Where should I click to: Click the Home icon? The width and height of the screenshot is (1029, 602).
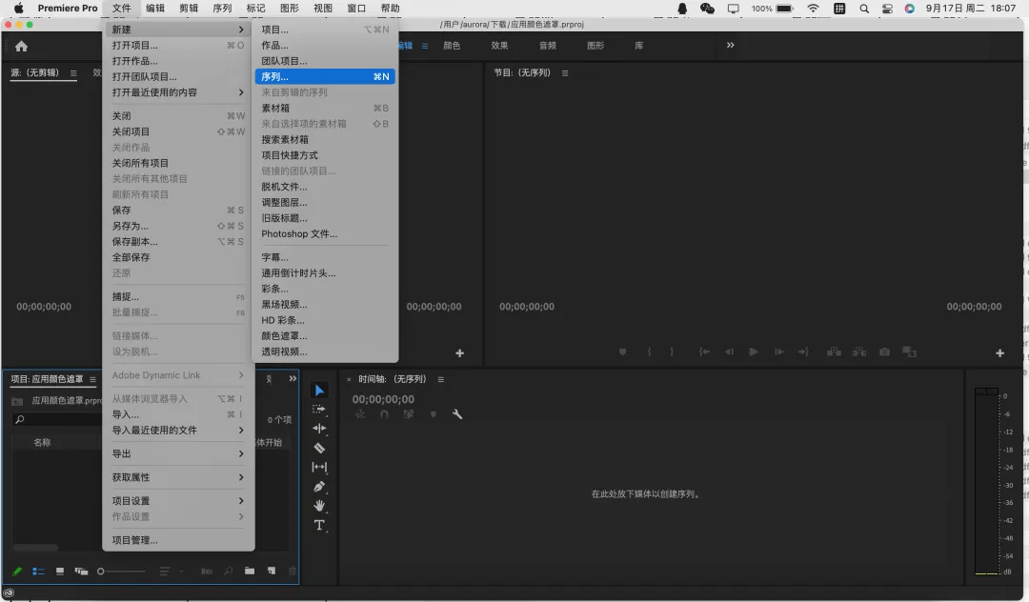pos(22,46)
